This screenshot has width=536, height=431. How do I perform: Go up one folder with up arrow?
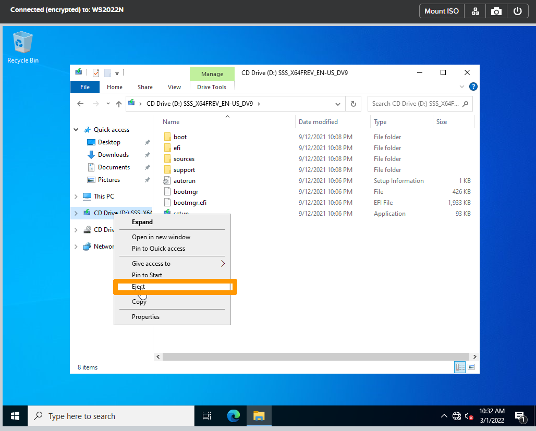[x=119, y=104]
